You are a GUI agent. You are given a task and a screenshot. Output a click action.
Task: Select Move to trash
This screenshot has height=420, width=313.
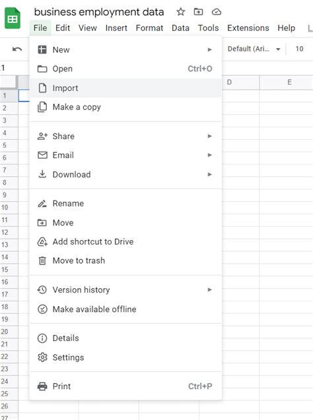pyautogui.click(x=125, y=260)
